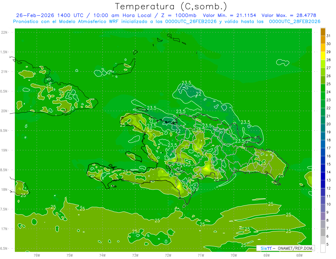
Task: Click the grey legend swatch between 6 and 7
Action: 323,232
